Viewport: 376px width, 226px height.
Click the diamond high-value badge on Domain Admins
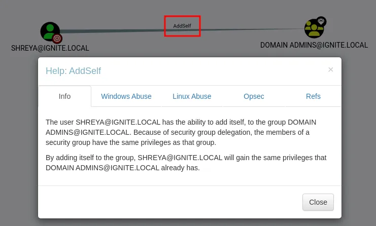(x=321, y=21)
